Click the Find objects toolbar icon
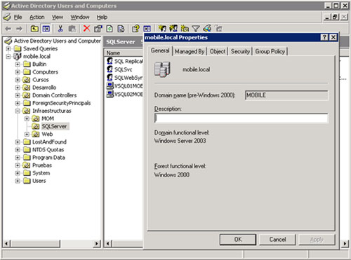351x260 pixels. click(207, 28)
